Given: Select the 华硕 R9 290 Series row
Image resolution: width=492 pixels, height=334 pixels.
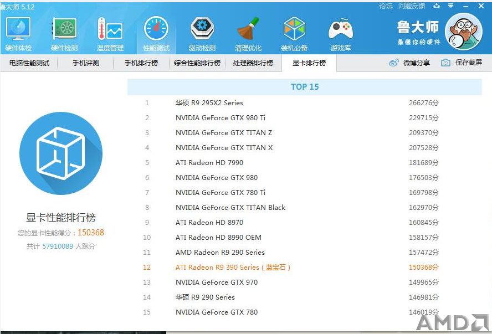Looking at the screenshot, I should click(305, 297).
